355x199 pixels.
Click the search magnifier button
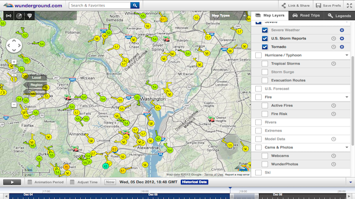[x=135, y=6]
